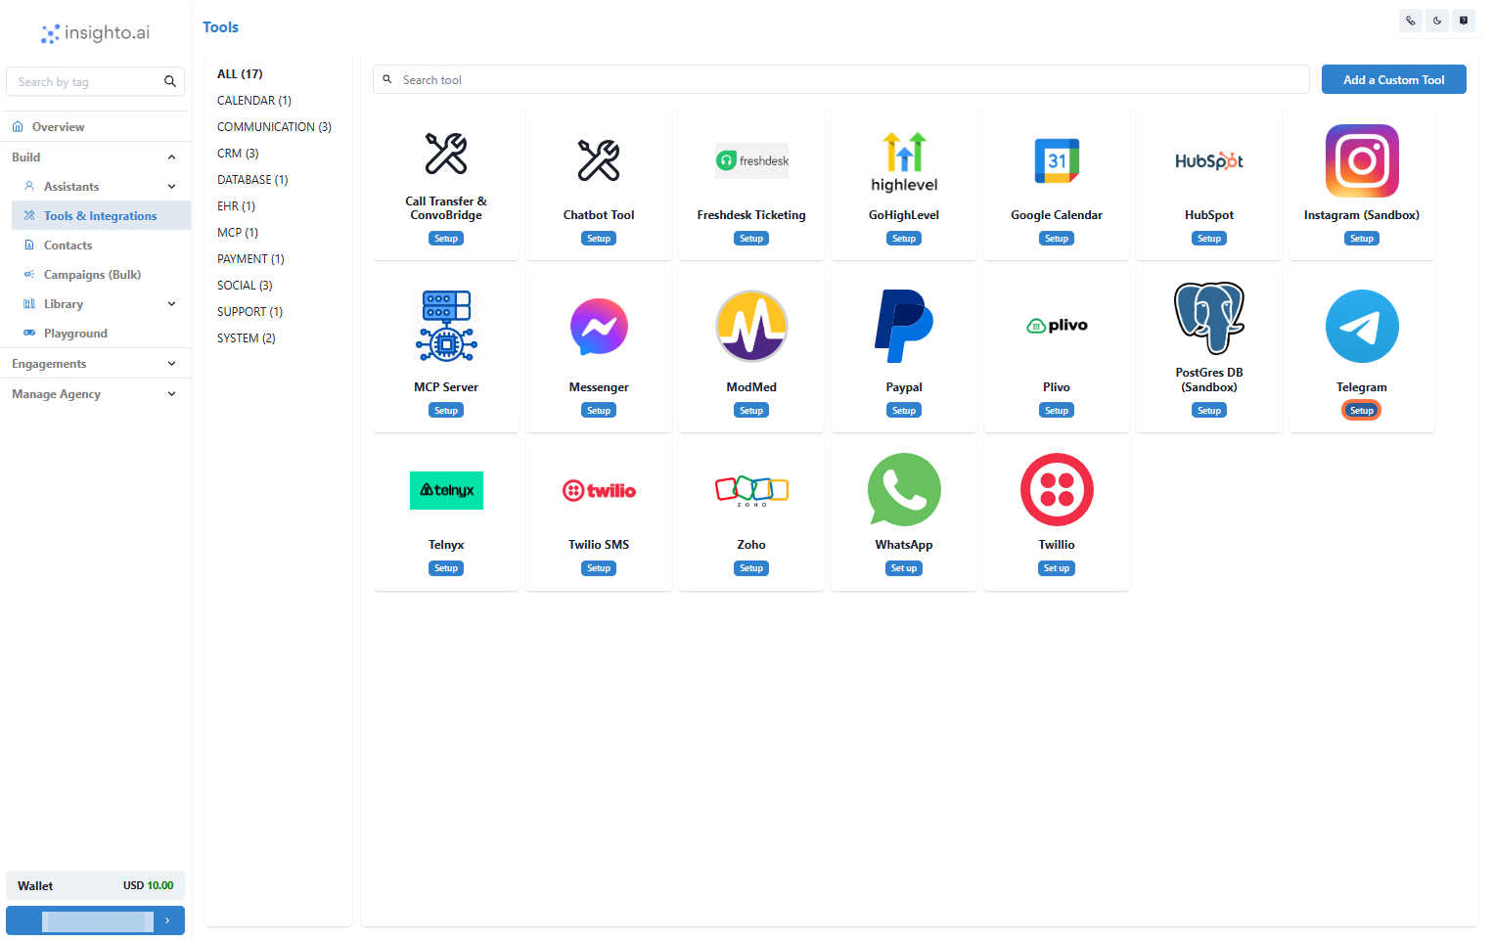Open the Google Calendar integration icon

point(1056,160)
